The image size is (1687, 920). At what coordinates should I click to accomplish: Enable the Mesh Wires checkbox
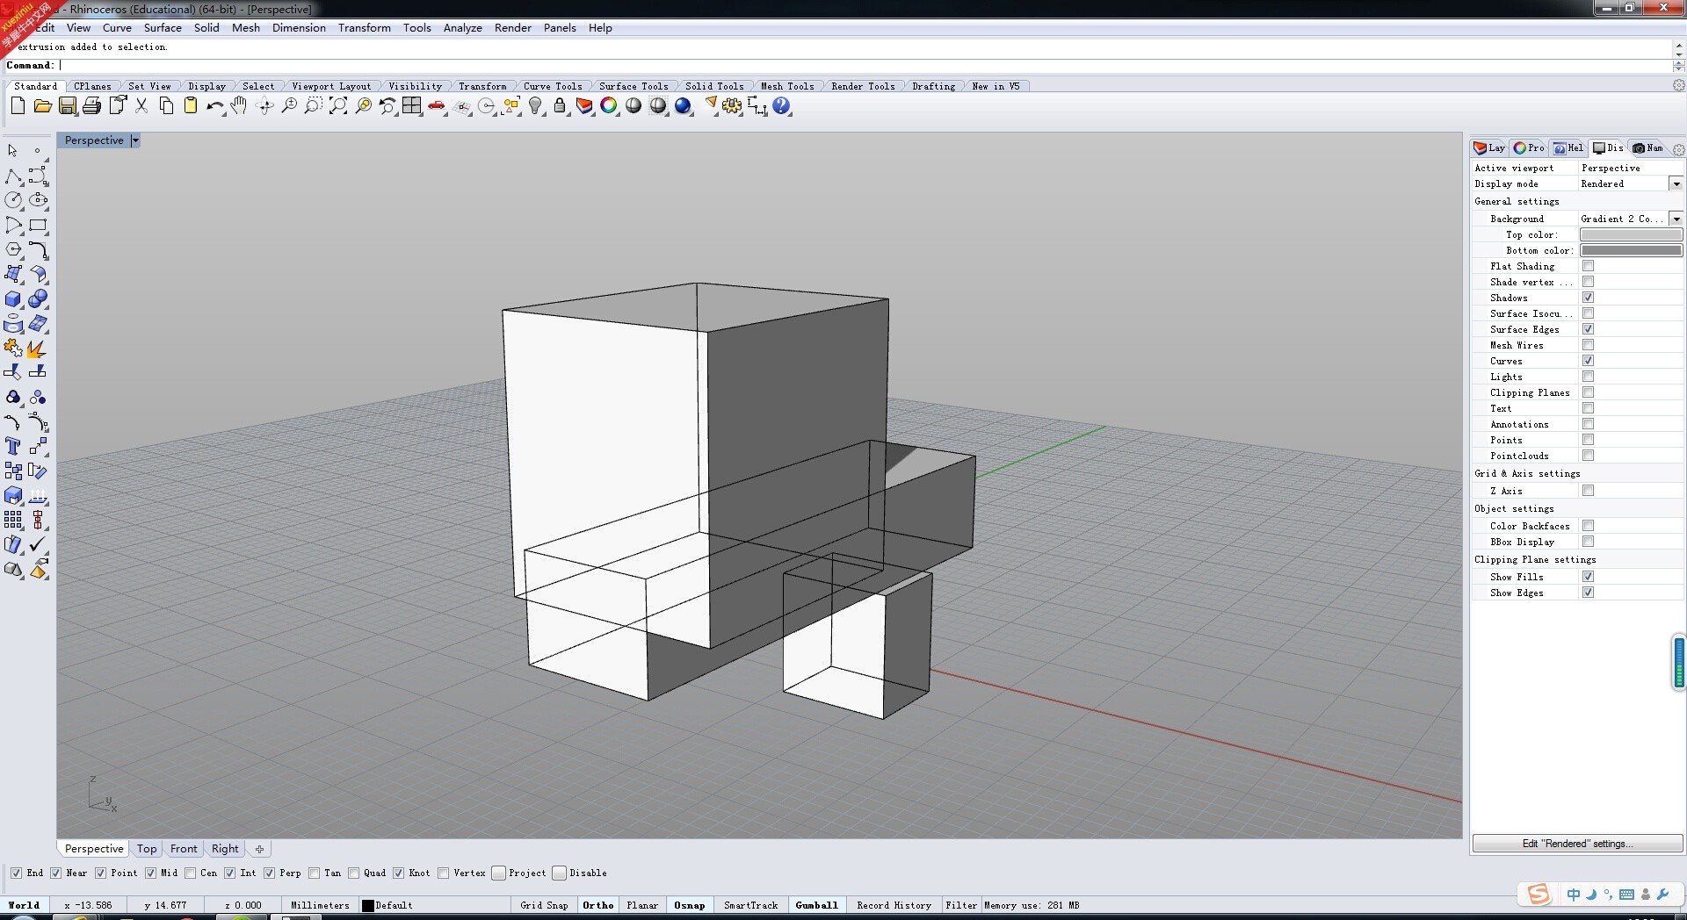click(1588, 345)
